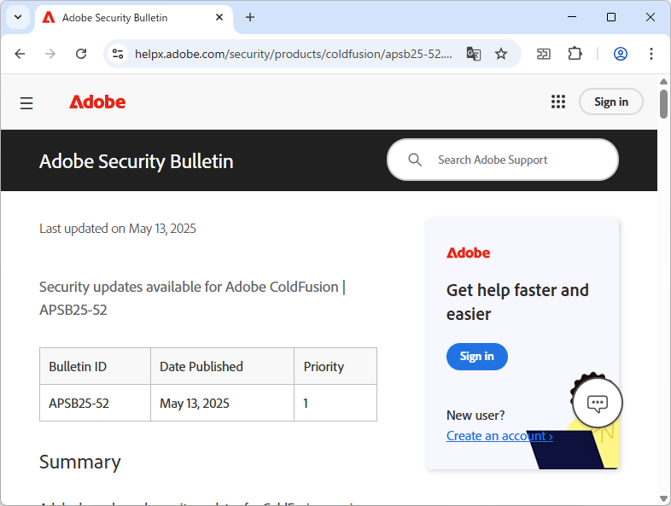Reload the security bulletin page
This screenshot has width=671, height=506.
click(81, 54)
